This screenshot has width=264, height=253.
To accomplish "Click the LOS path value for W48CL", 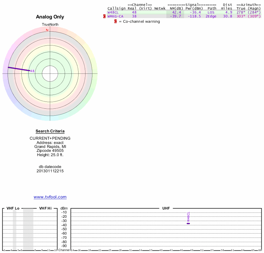I will pos(211,12).
